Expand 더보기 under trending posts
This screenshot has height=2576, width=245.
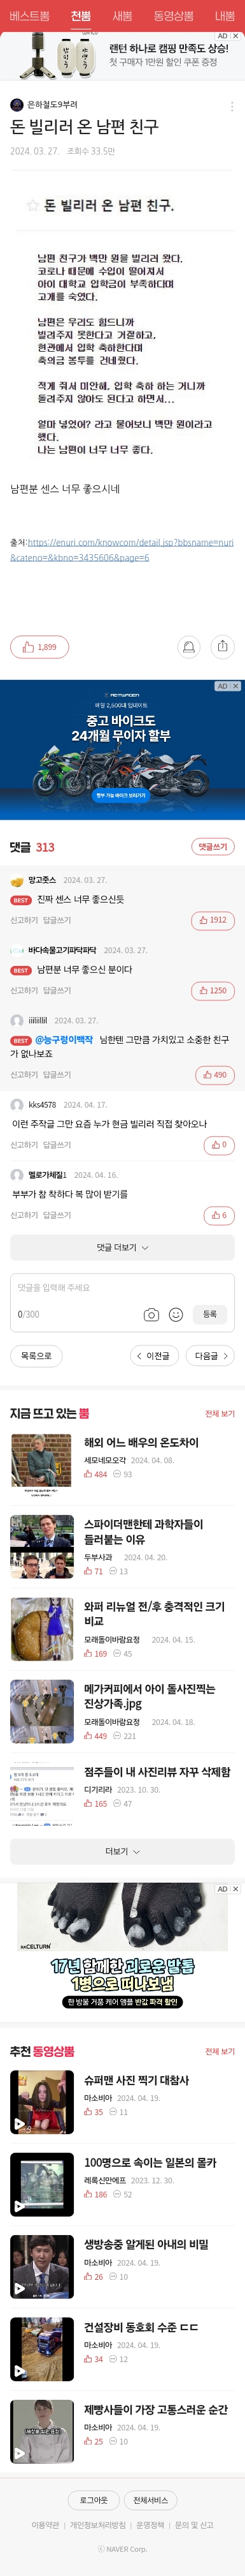point(122,1851)
